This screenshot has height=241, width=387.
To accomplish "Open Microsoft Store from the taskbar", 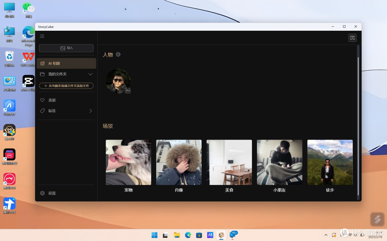I will [199, 235].
